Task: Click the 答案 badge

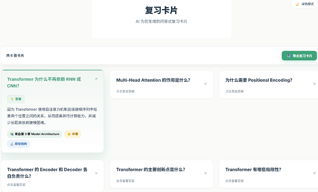Action: point(16,99)
